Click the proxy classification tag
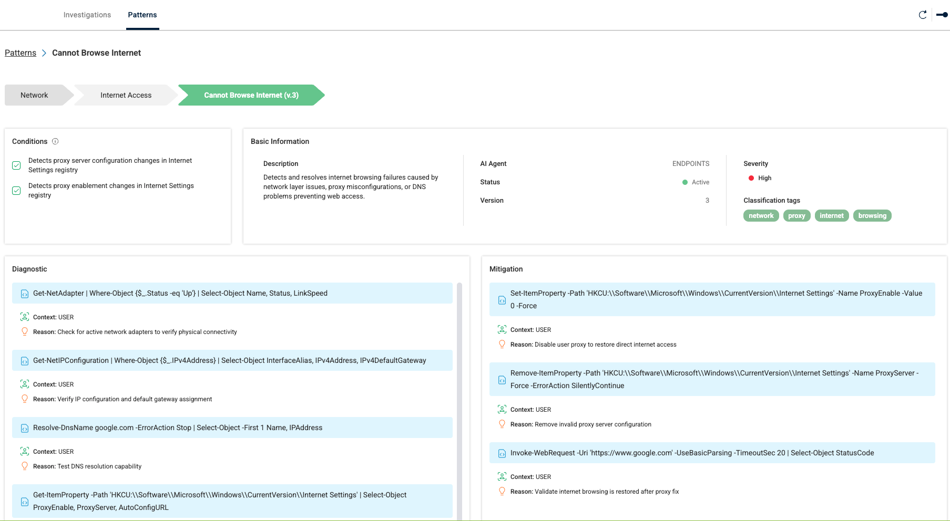Image resolution: width=950 pixels, height=521 pixels. pos(796,216)
